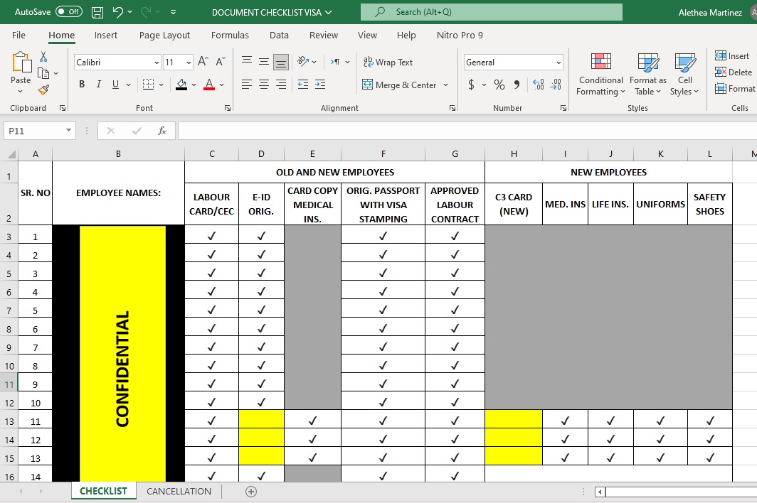
Task: Click Alethea Martinez account name
Action: [710, 13]
